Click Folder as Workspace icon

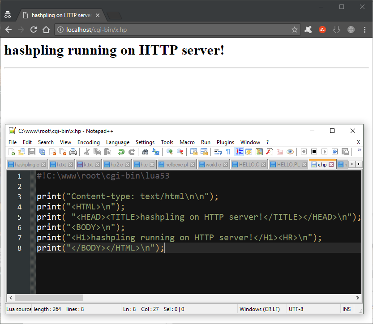click(280, 152)
